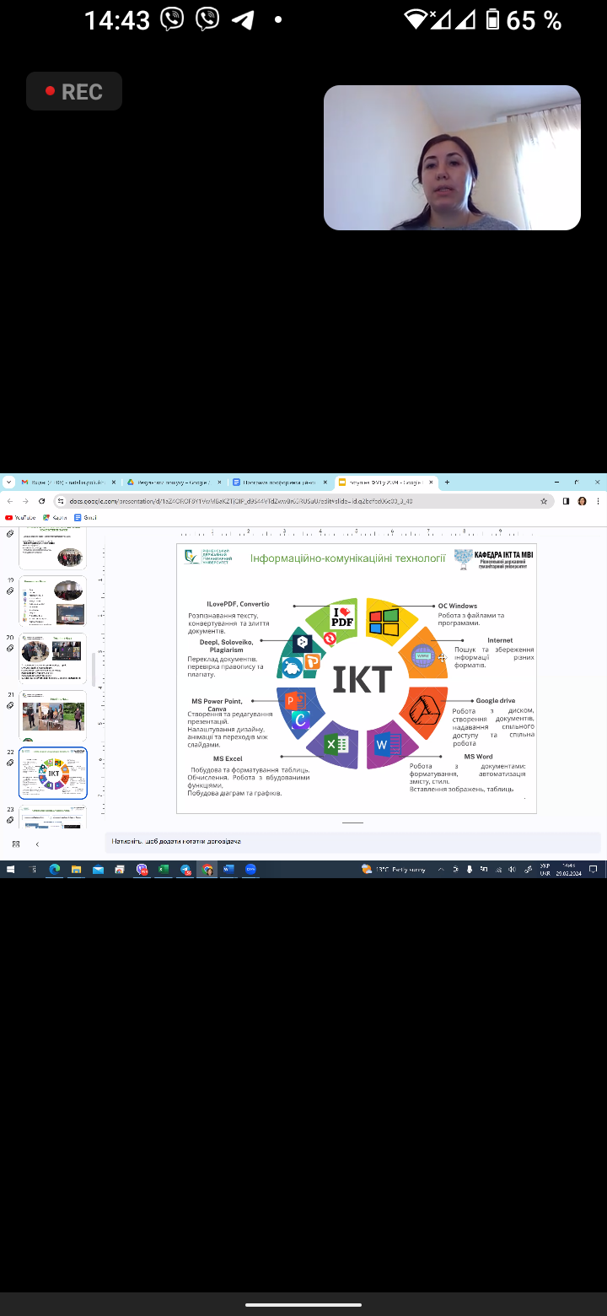
Task: Bookmark this page with the star icon
Action: (544, 501)
